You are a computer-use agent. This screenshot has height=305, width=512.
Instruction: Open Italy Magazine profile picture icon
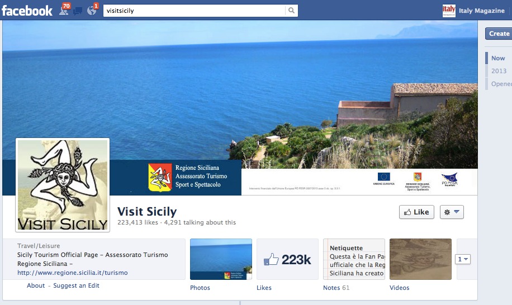(449, 11)
